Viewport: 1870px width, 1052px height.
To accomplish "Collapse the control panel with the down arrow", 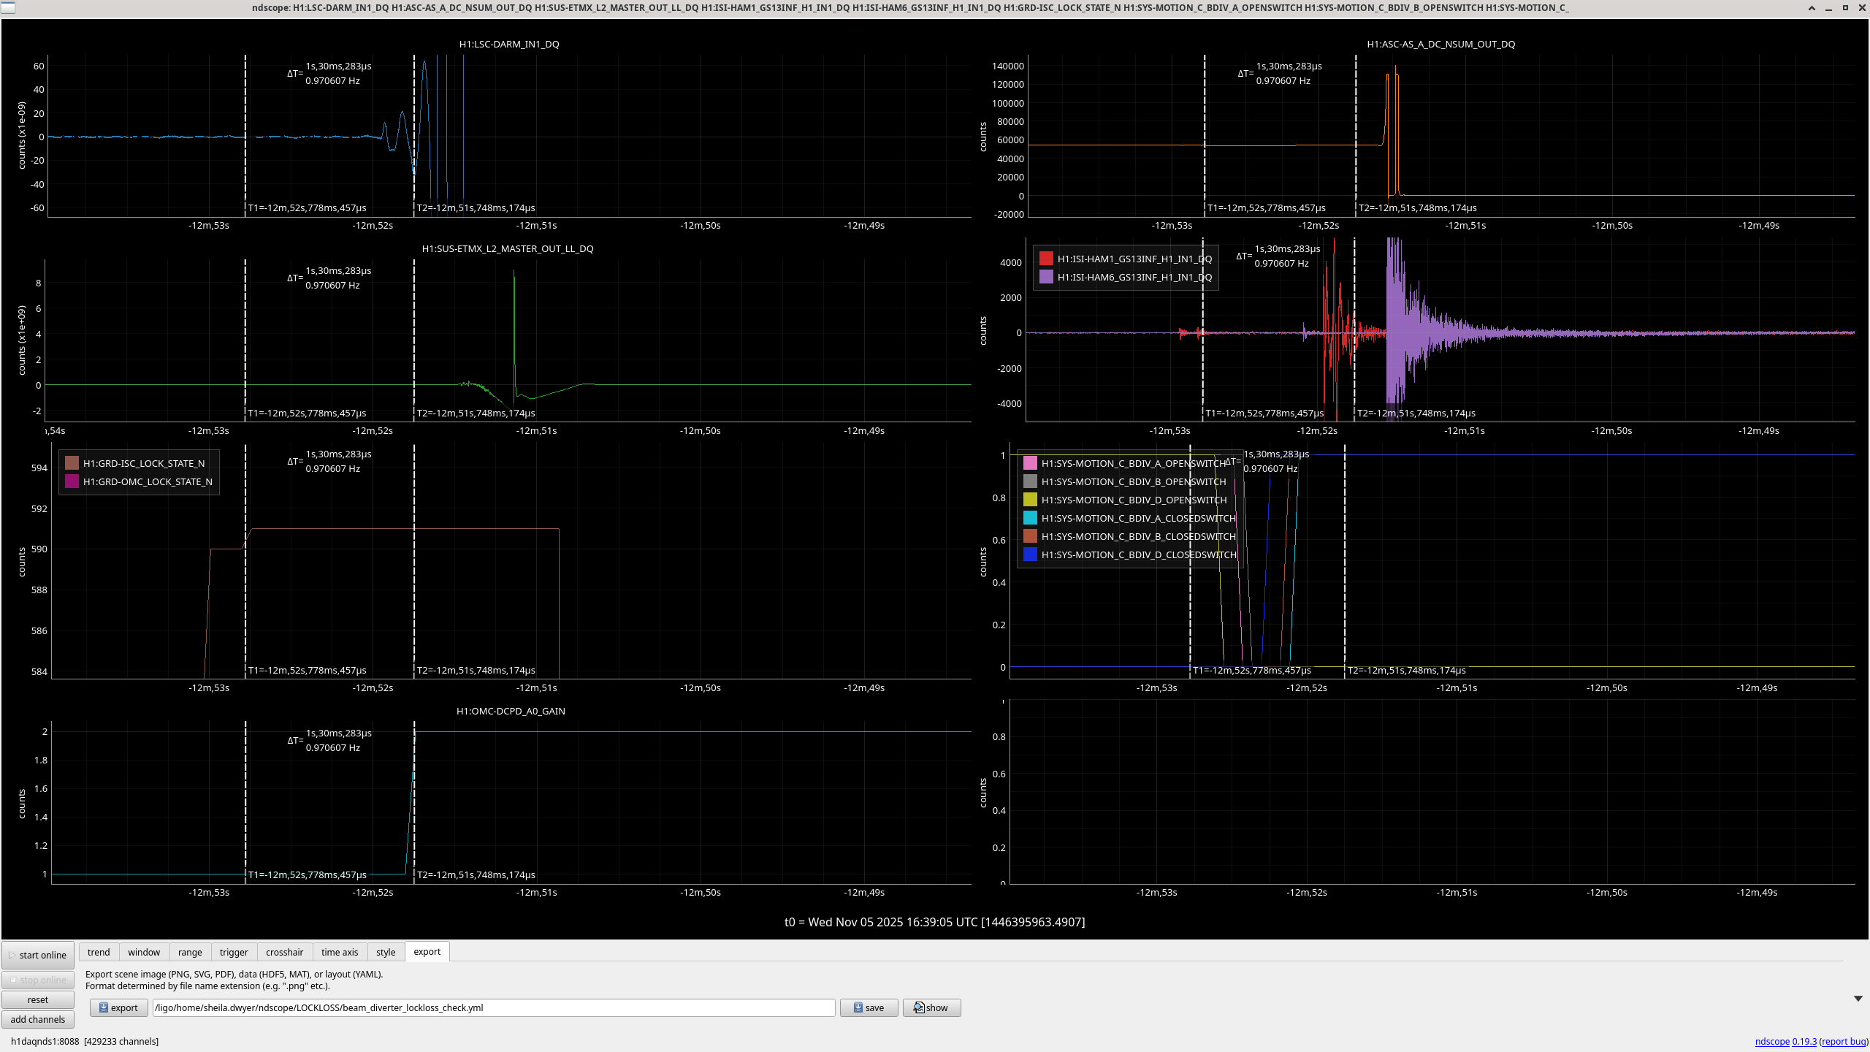I will pyautogui.click(x=1858, y=998).
